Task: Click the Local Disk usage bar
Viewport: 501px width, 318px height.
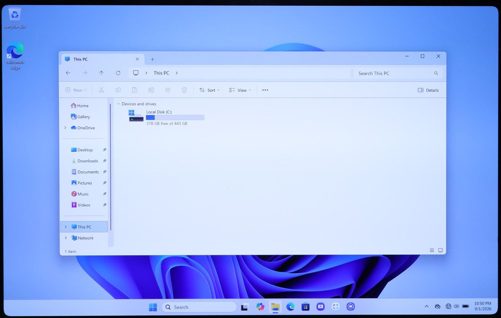Action: click(175, 117)
